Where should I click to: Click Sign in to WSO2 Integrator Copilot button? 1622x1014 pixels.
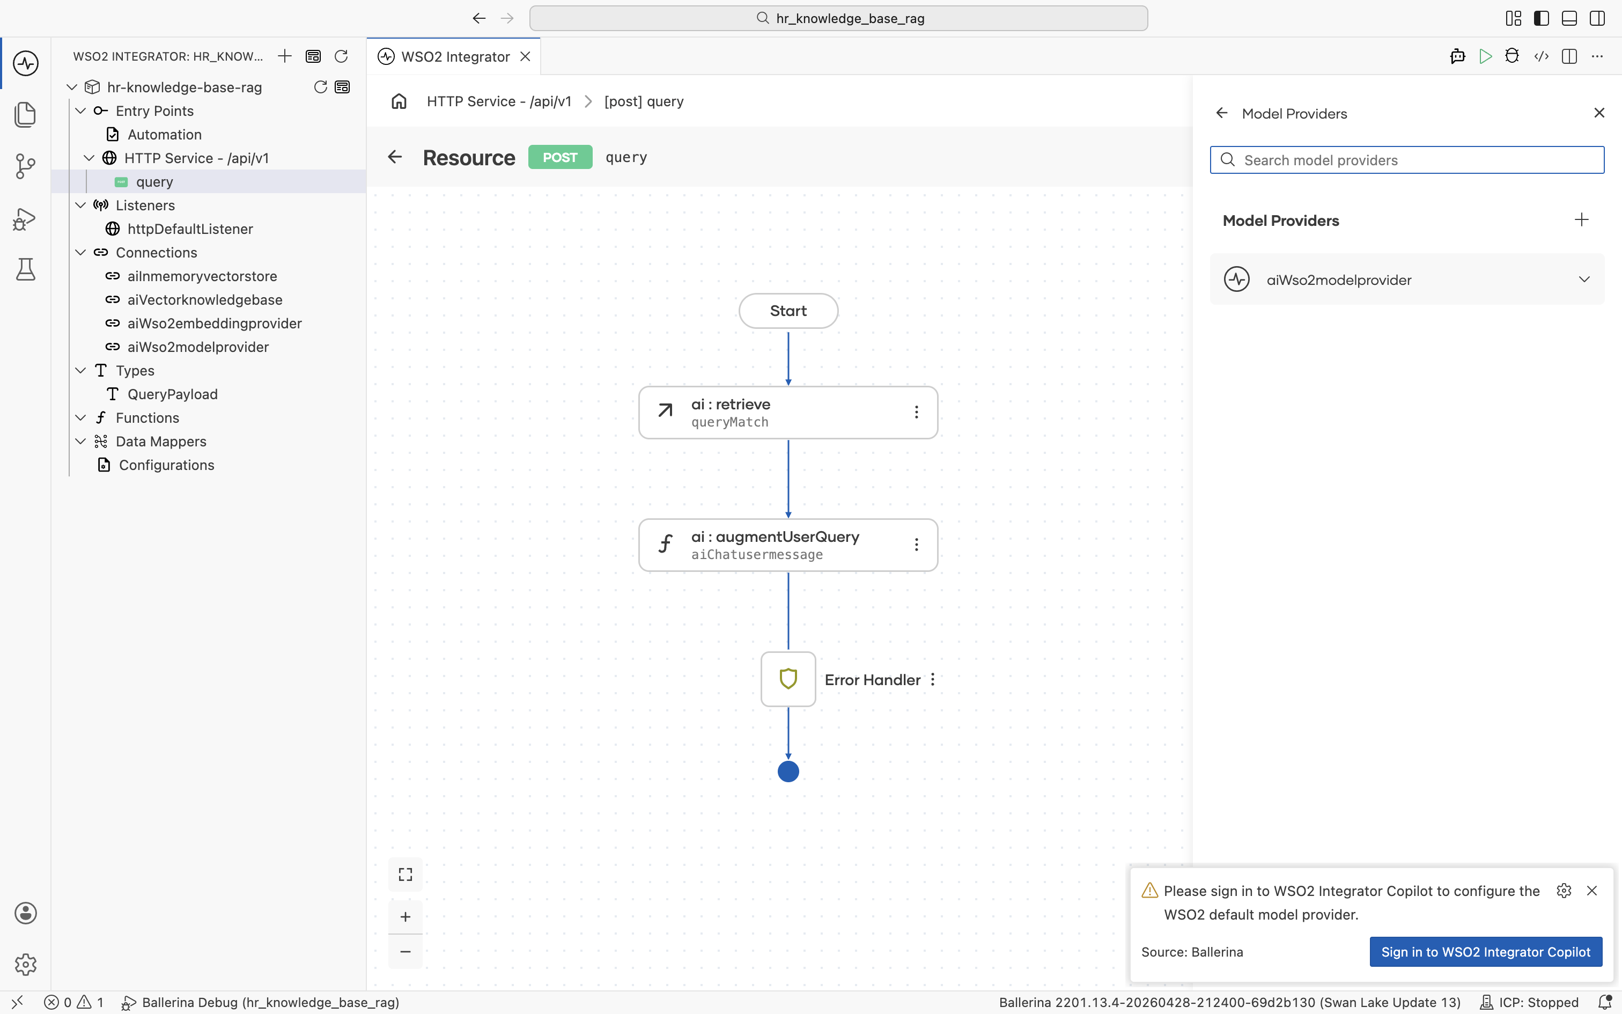1485,952
